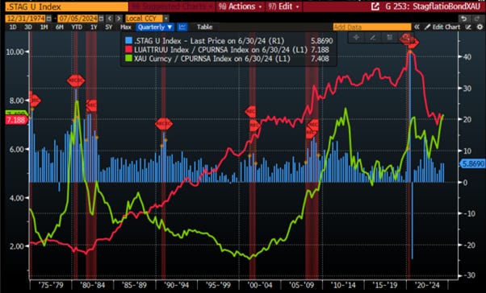Click the red LUATTRUU legend swatch
This screenshot has height=293, width=486.
click(x=128, y=49)
